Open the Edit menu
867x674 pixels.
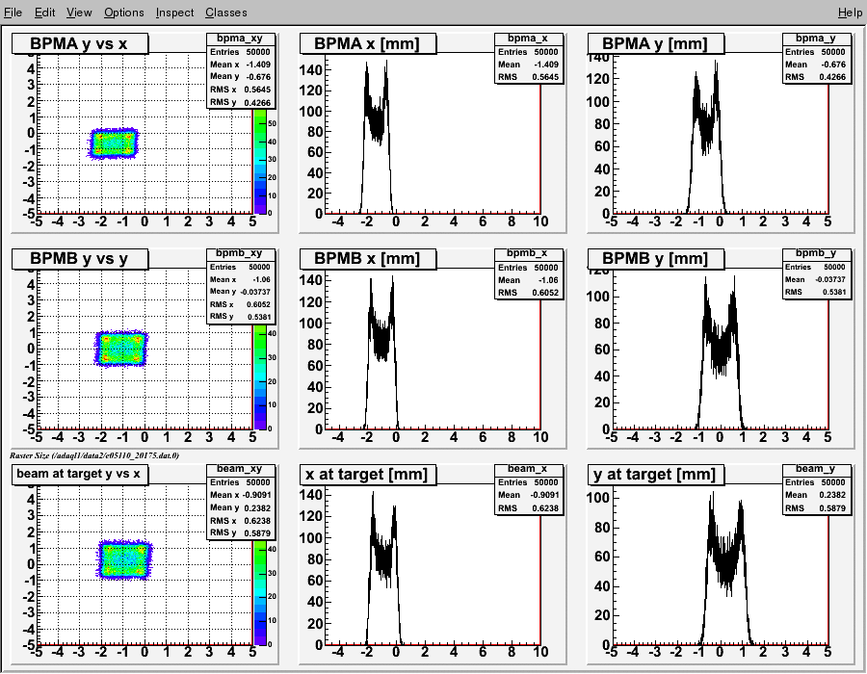(x=44, y=13)
